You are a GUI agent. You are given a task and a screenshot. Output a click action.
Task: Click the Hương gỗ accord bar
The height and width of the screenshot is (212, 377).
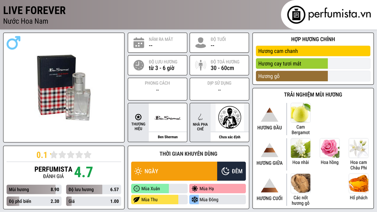click(x=313, y=76)
